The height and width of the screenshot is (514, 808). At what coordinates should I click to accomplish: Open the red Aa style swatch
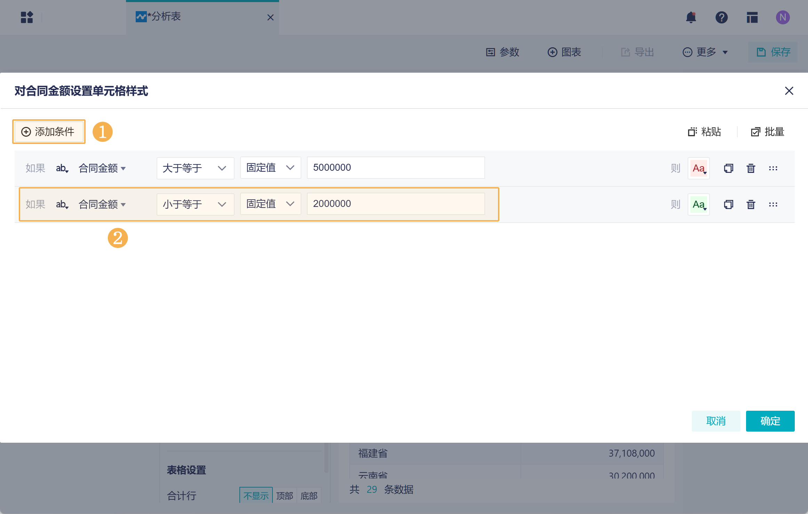click(698, 168)
